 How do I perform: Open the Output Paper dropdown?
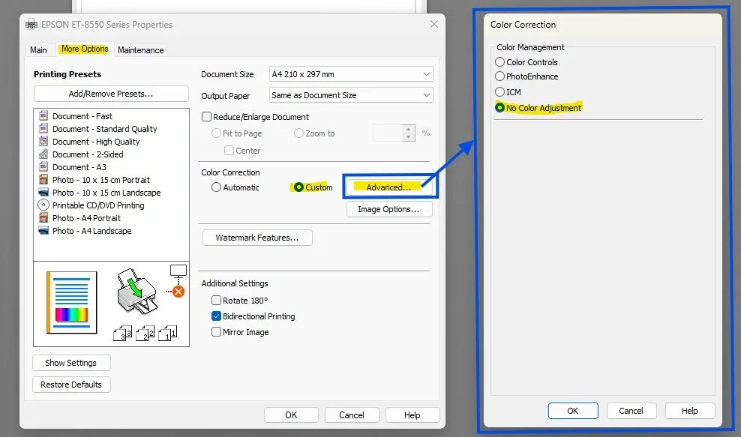click(351, 95)
